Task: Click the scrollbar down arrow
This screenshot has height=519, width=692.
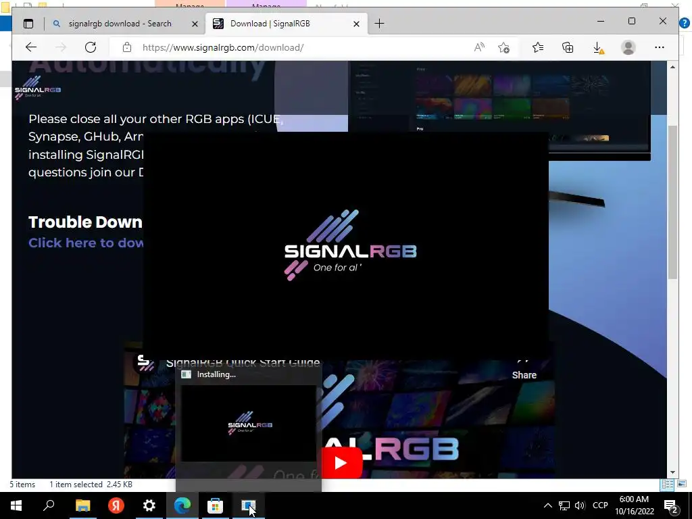Action: (x=672, y=472)
